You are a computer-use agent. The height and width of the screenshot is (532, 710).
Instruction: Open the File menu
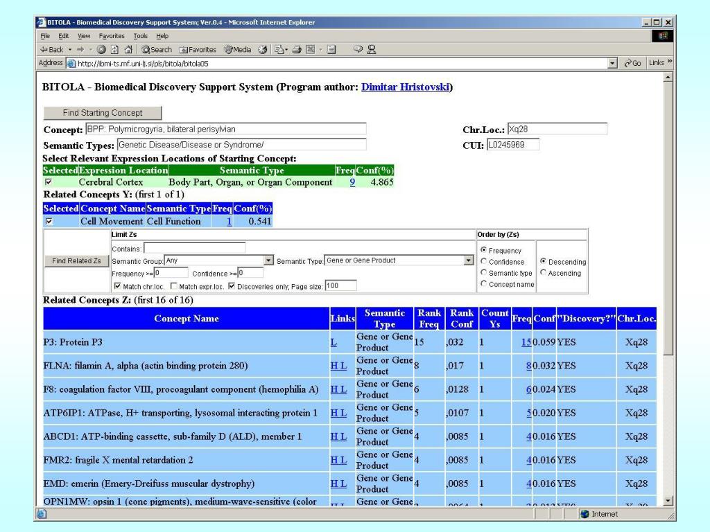[45, 36]
